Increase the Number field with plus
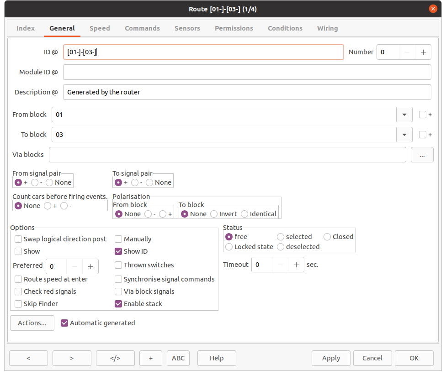The image size is (446, 375). click(x=423, y=52)
